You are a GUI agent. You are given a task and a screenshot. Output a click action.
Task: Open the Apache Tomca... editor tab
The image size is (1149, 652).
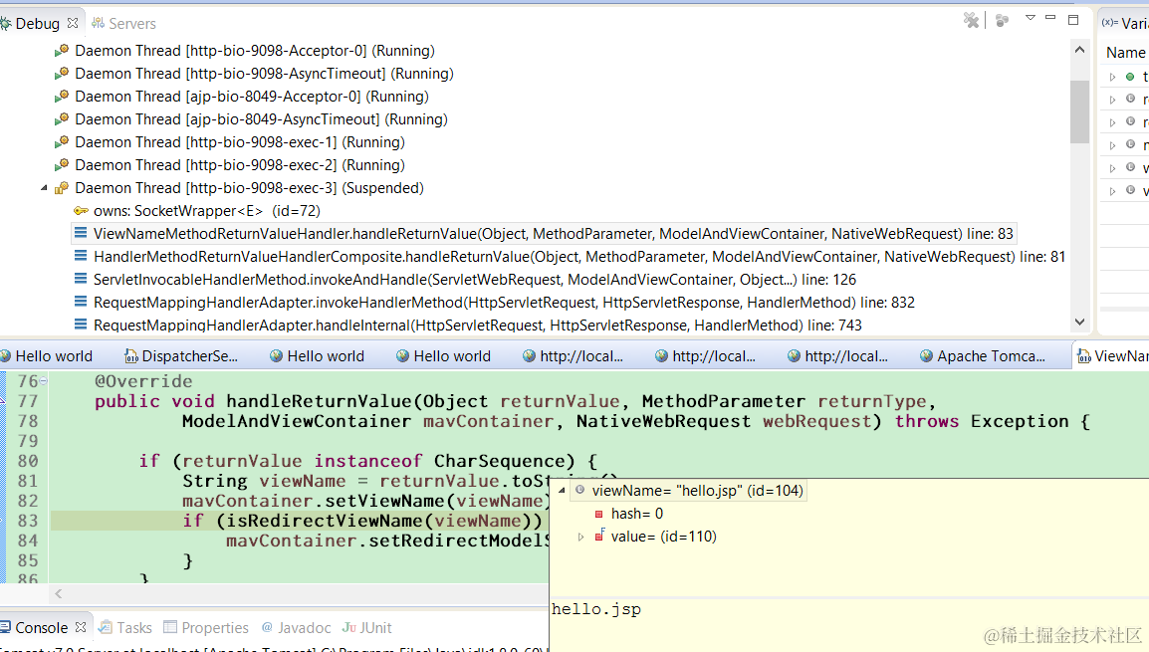click(x=983, y=356)
